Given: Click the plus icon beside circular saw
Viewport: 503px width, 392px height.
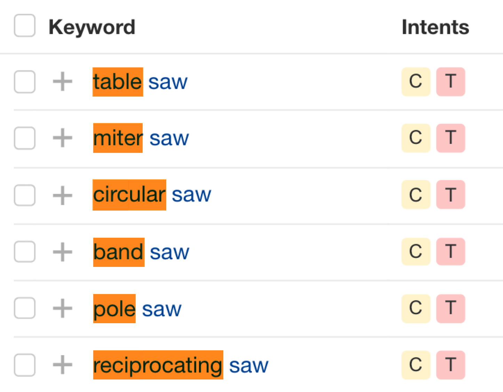Looking at the screenshot, I should click(63, 195).
